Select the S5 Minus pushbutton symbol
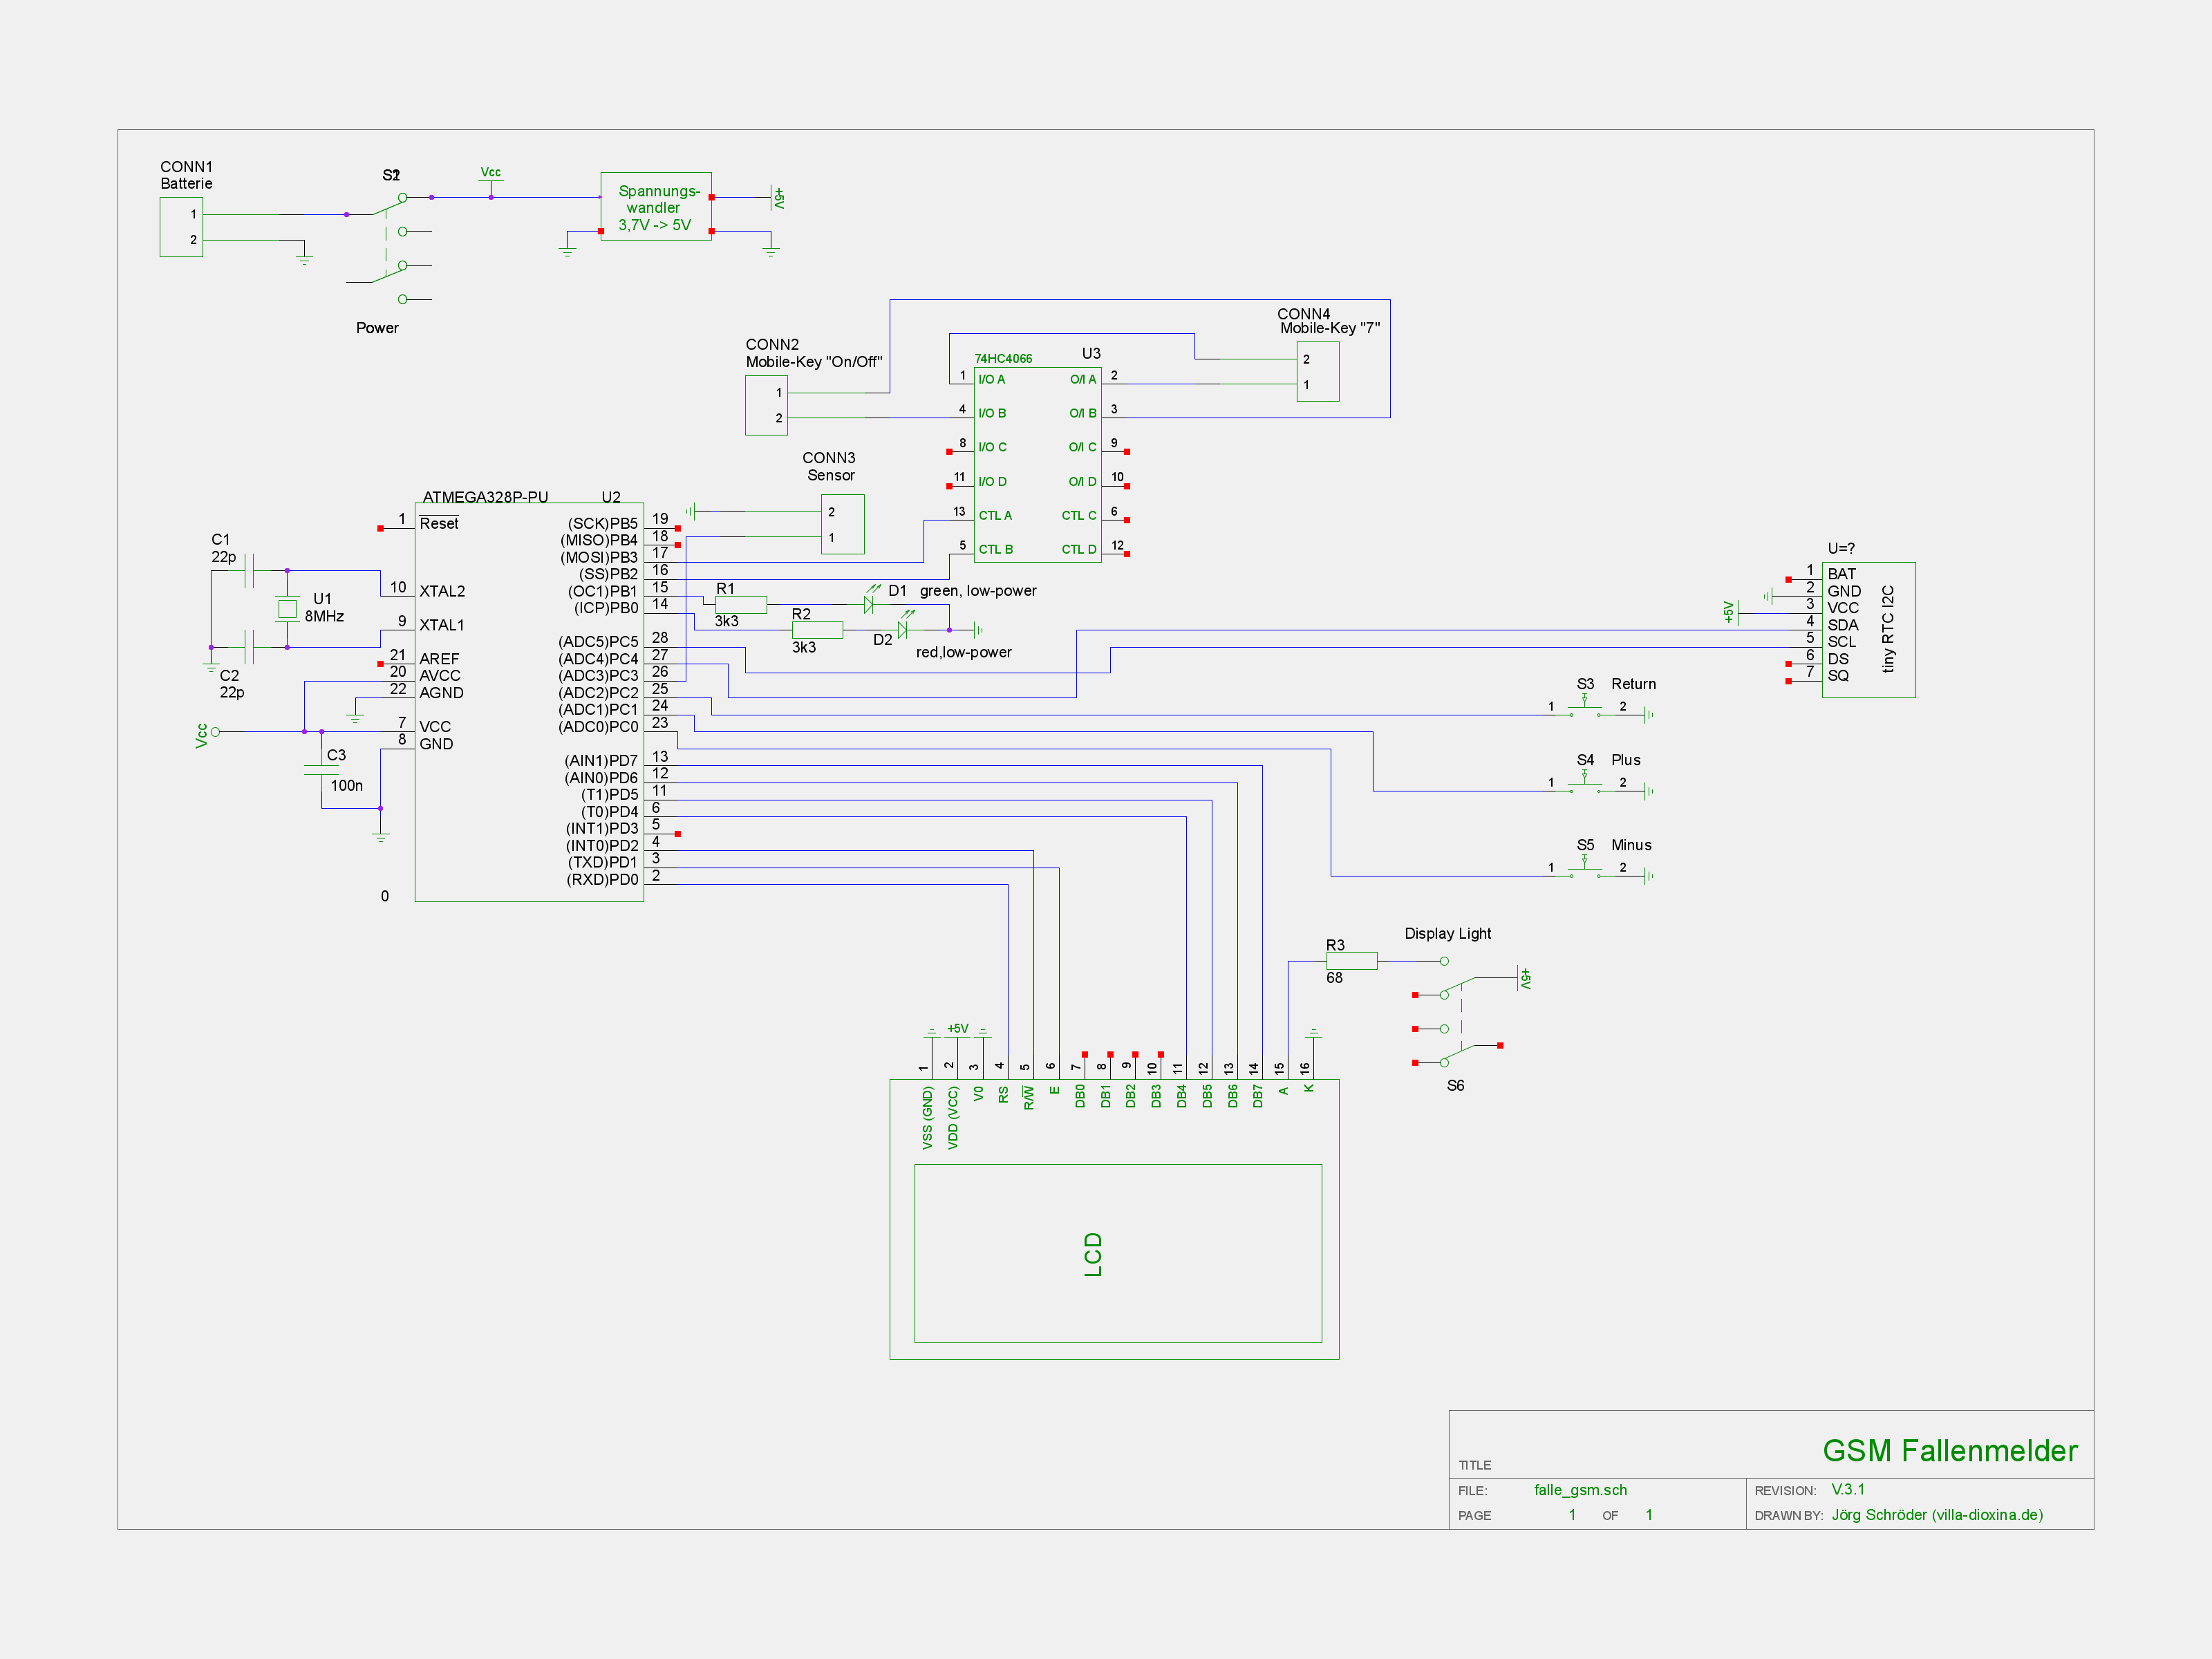Viewport: 2212px width, 1659px height. (1585, 872)
